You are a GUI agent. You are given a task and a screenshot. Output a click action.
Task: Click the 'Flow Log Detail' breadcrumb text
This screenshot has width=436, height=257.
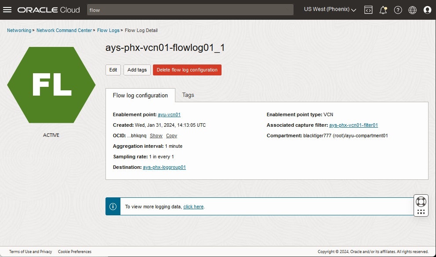(141, 30)
